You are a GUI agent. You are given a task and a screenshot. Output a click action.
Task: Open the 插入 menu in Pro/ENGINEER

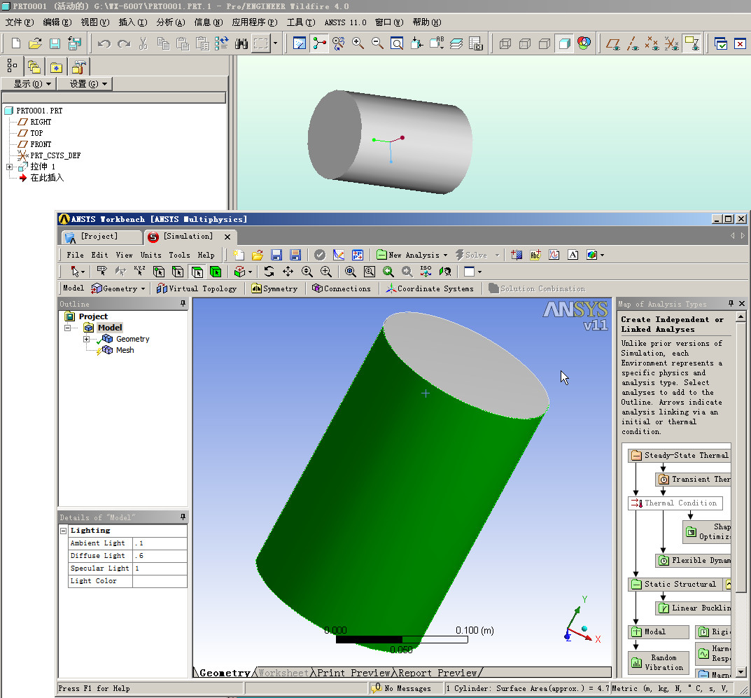click(133, 22)
